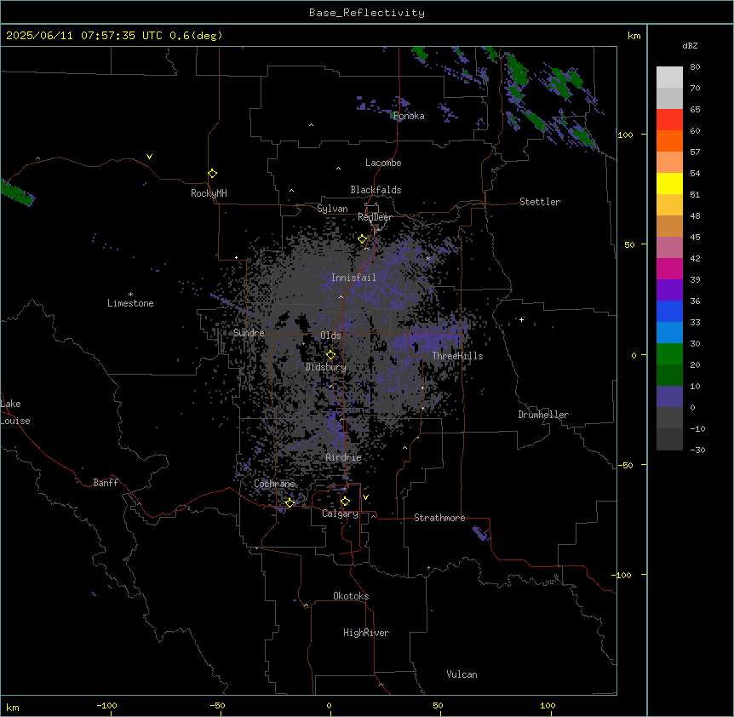Click the dBZ legend heading
734x717 pixels.
(x=690, y=45)
